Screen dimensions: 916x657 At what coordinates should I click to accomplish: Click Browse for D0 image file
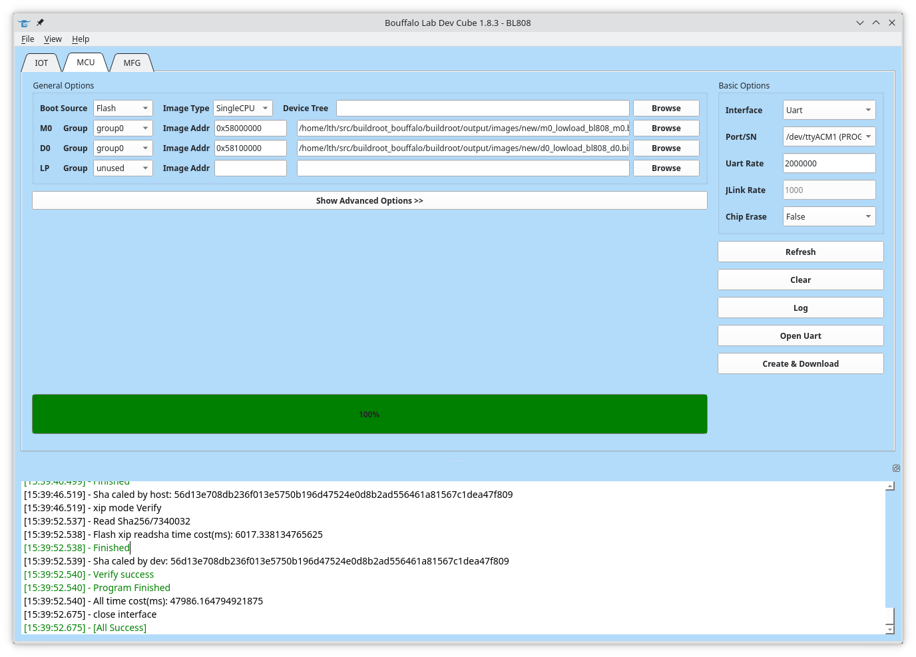pos(666,148)
